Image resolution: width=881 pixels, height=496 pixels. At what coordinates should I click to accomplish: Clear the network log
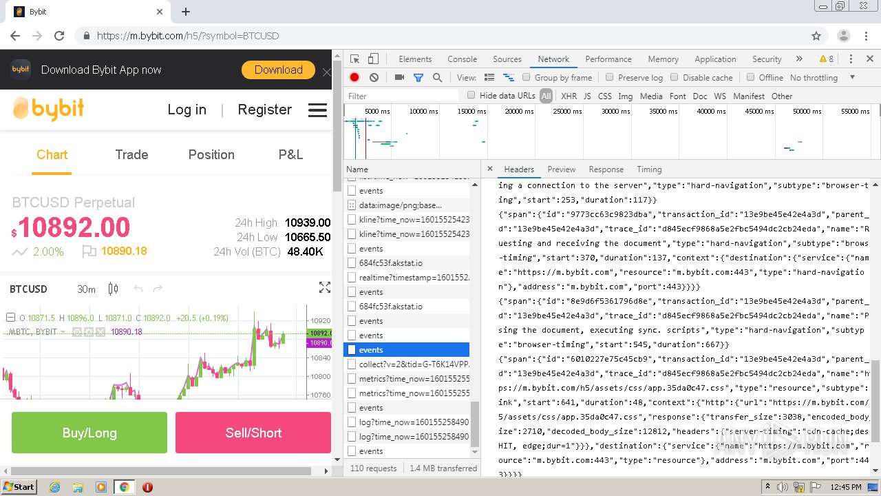pyautogui.click(x=374, y=78)
